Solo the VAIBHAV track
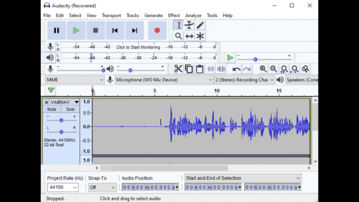359x202 pixels. coord(70,109)
